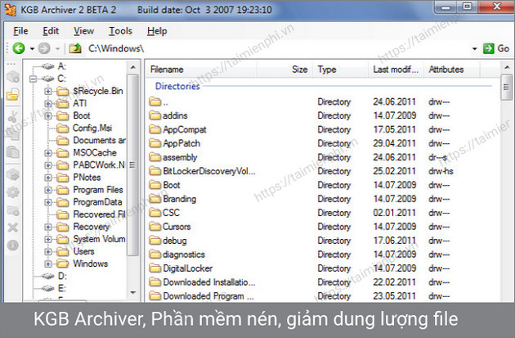Click the open folder icon in sidebar
This screenshot has width=515, height=338.
13,95
